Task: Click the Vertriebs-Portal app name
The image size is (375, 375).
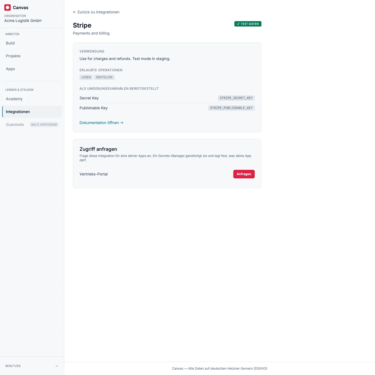Action: [x=93, y=174]
